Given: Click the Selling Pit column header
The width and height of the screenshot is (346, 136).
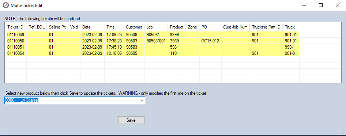Looking at the screenshot, I should pyautogui.click(x=57, y=27).
